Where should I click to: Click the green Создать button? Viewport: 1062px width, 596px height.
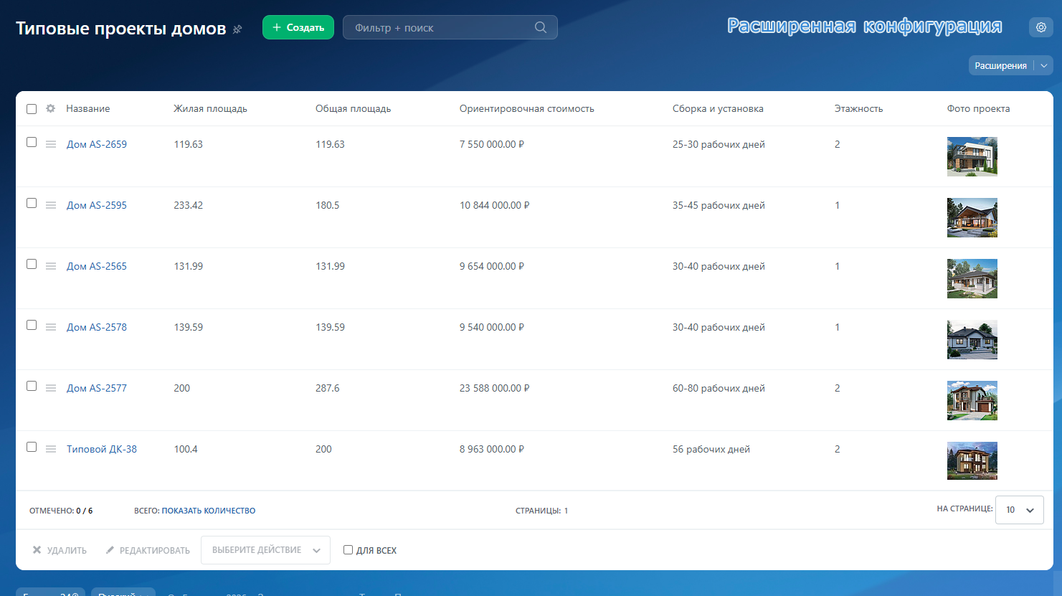298,27
